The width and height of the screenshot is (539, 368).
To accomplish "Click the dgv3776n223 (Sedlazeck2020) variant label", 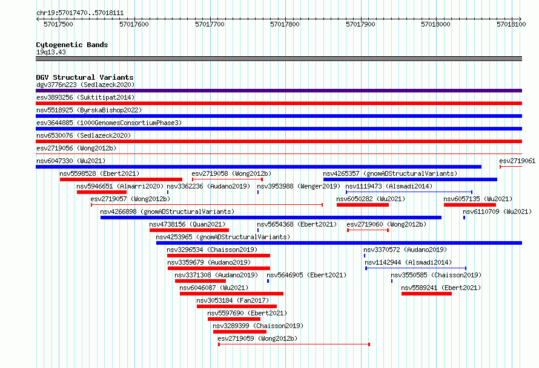I will pyautogui.click(x=85, y=85).
